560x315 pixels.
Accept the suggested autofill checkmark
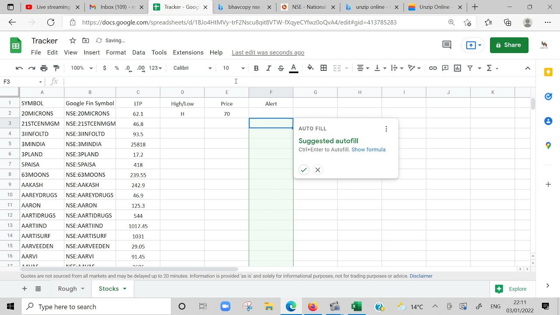pos(304,170)
